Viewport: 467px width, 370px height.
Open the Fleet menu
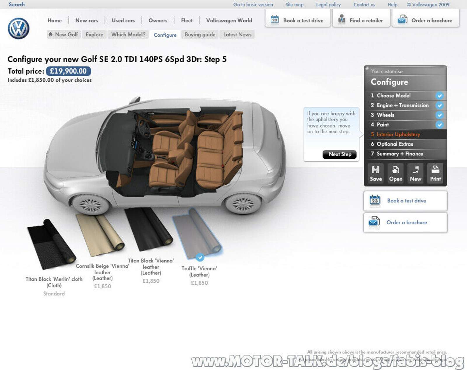point(187,20)
